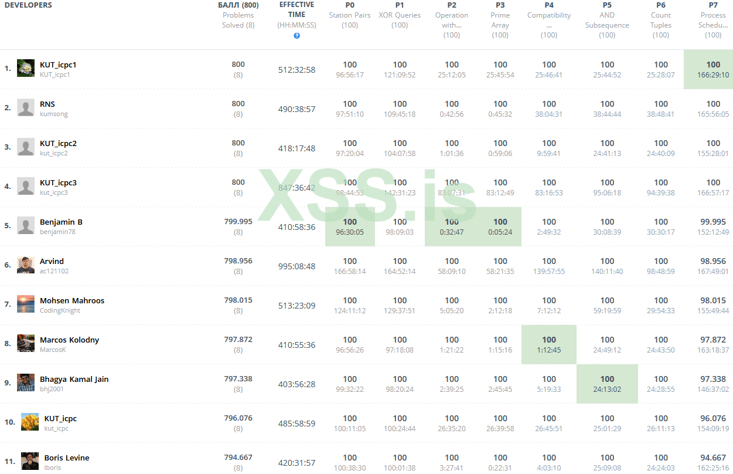Click the kumsong username link

tap(53, 114)
